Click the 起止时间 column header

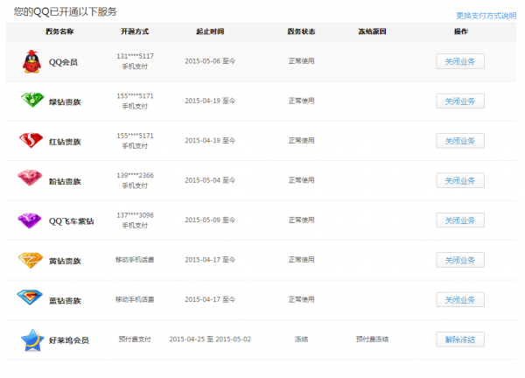point(210,31)
